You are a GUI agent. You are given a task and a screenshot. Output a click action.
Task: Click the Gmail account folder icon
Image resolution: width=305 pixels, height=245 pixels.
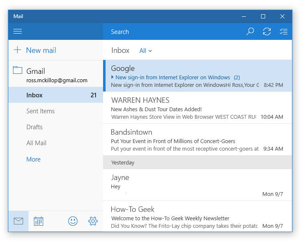coord(18,70)
